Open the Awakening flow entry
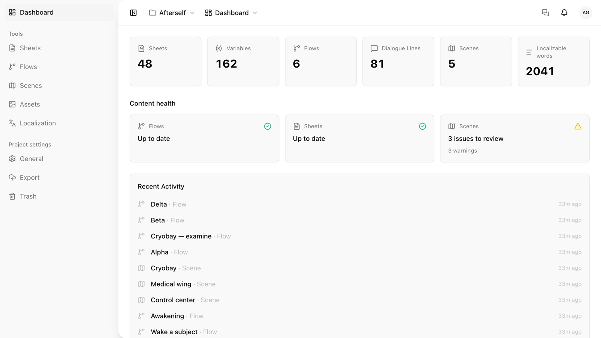This screenshot has height=338, width=601. (359, 316)
